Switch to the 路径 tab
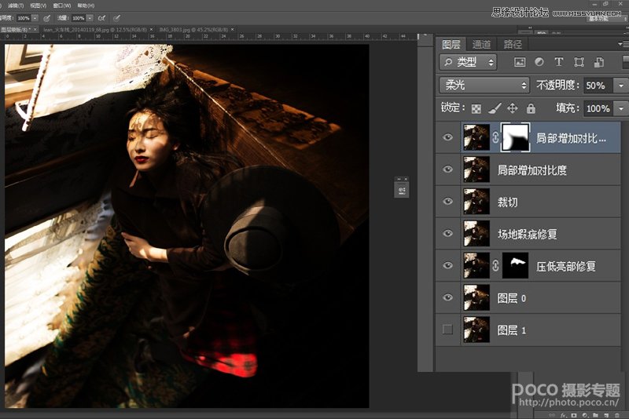 (513, 45)
